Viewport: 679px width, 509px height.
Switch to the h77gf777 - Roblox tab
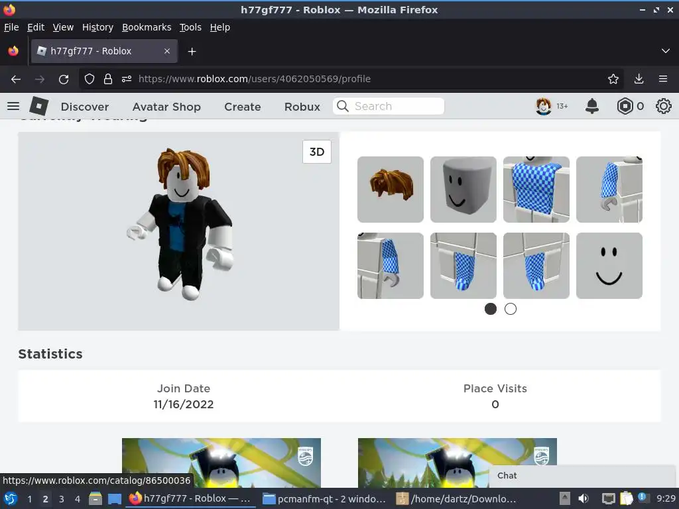pyautogui.click(x=104, y=51)
